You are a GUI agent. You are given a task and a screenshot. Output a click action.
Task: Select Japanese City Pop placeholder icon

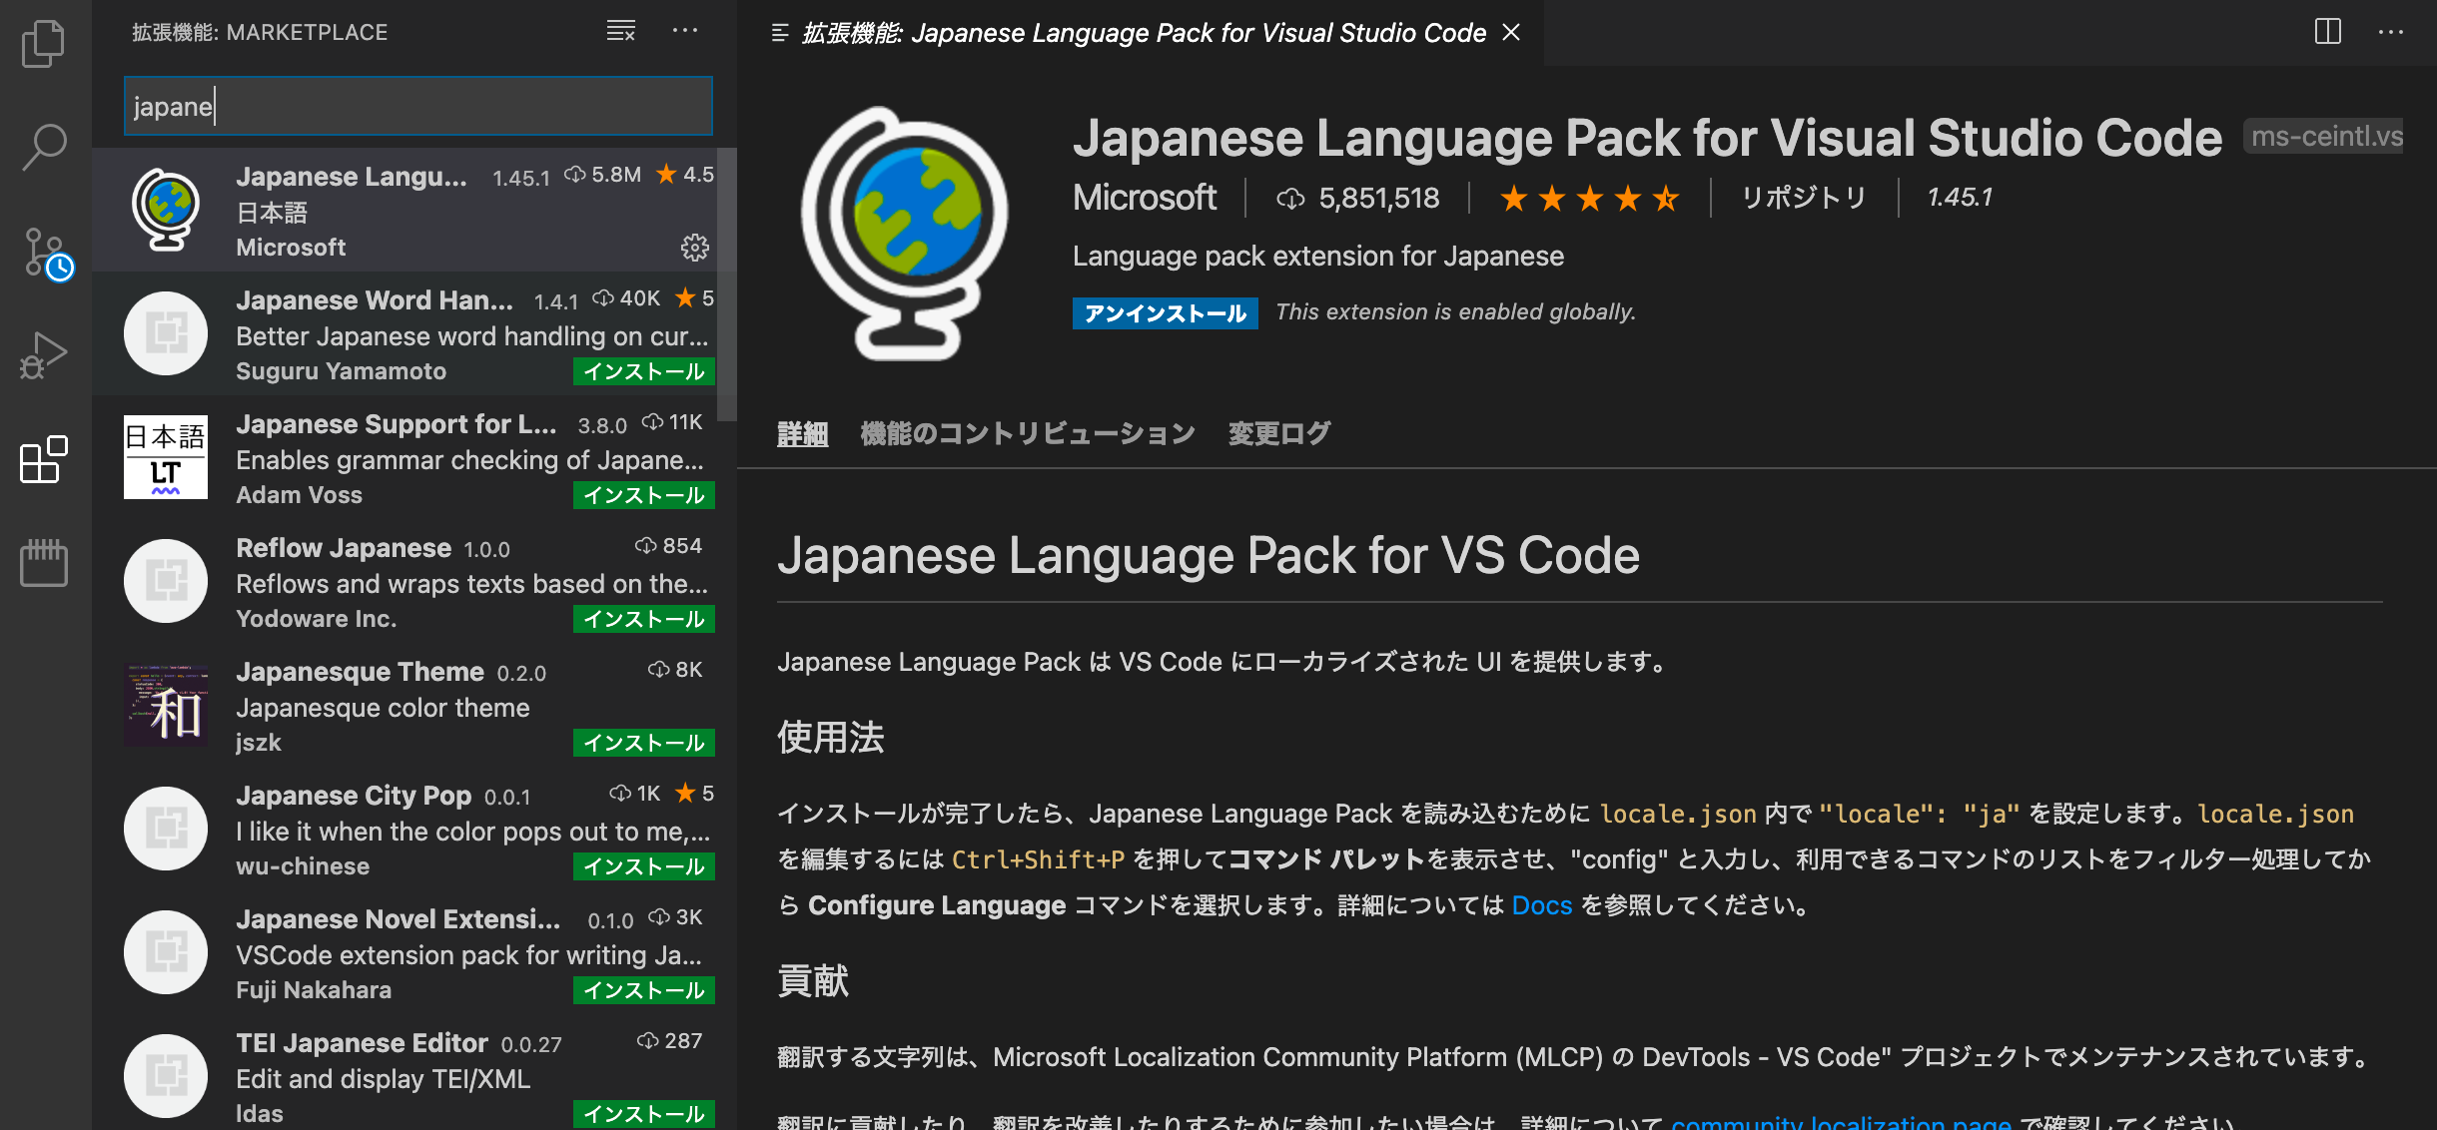166,829
